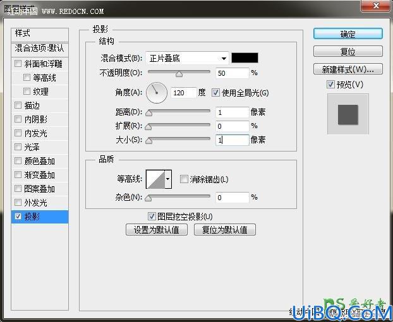This screenshot has height=322, width=393.
Task: Enable the 光泽 checkbox
Action: [18, 146]
